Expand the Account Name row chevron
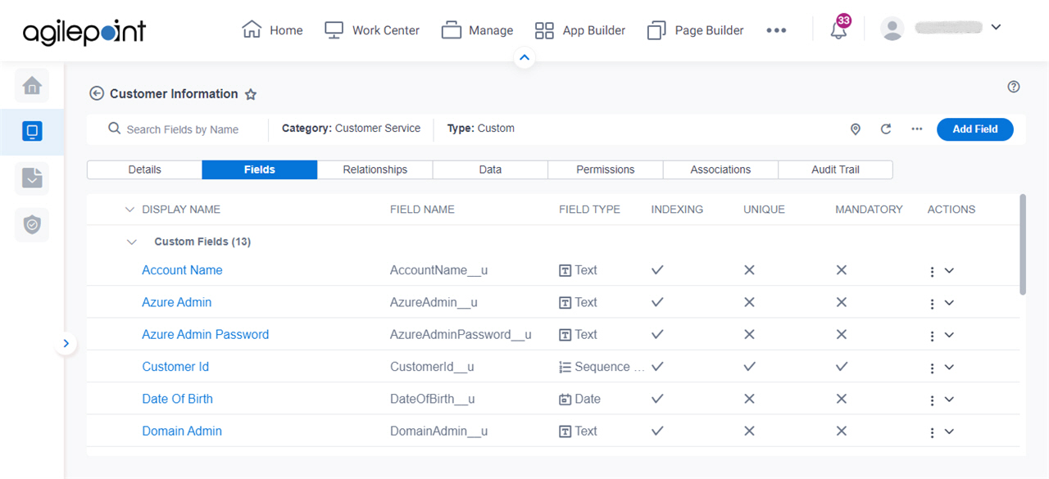The image size is (1049, 479). click(949, 270)
